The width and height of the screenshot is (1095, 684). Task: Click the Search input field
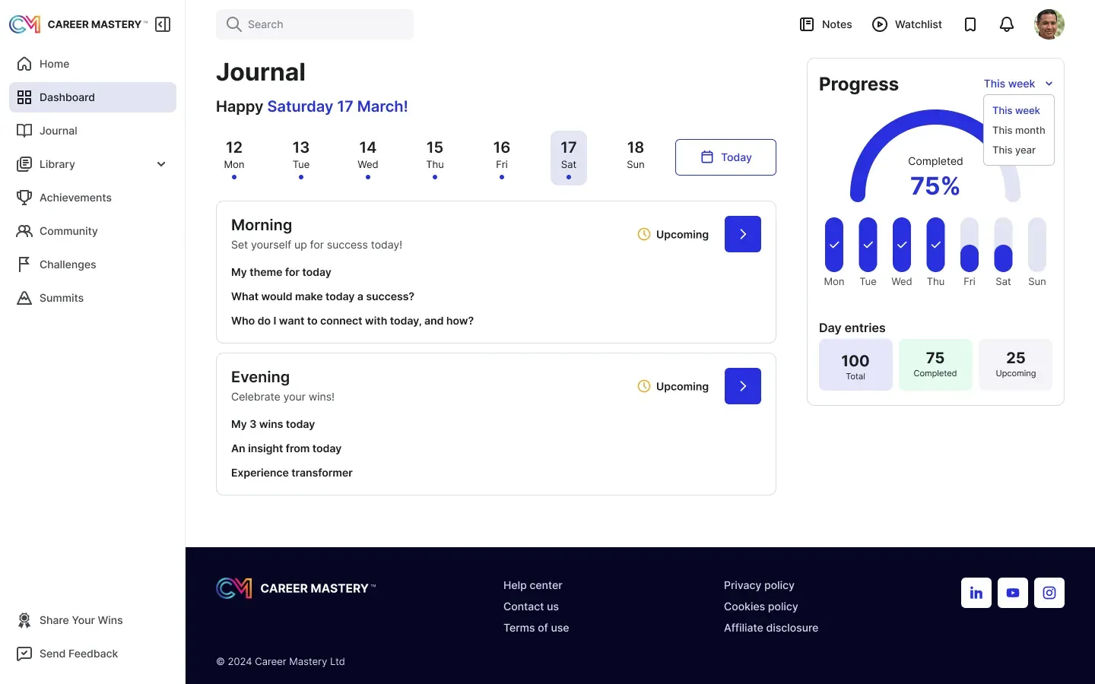[x=315, y=24]
